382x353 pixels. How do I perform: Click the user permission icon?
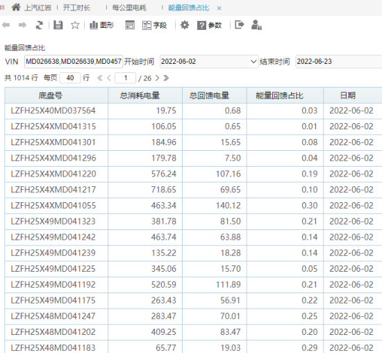tap(256, 25)
